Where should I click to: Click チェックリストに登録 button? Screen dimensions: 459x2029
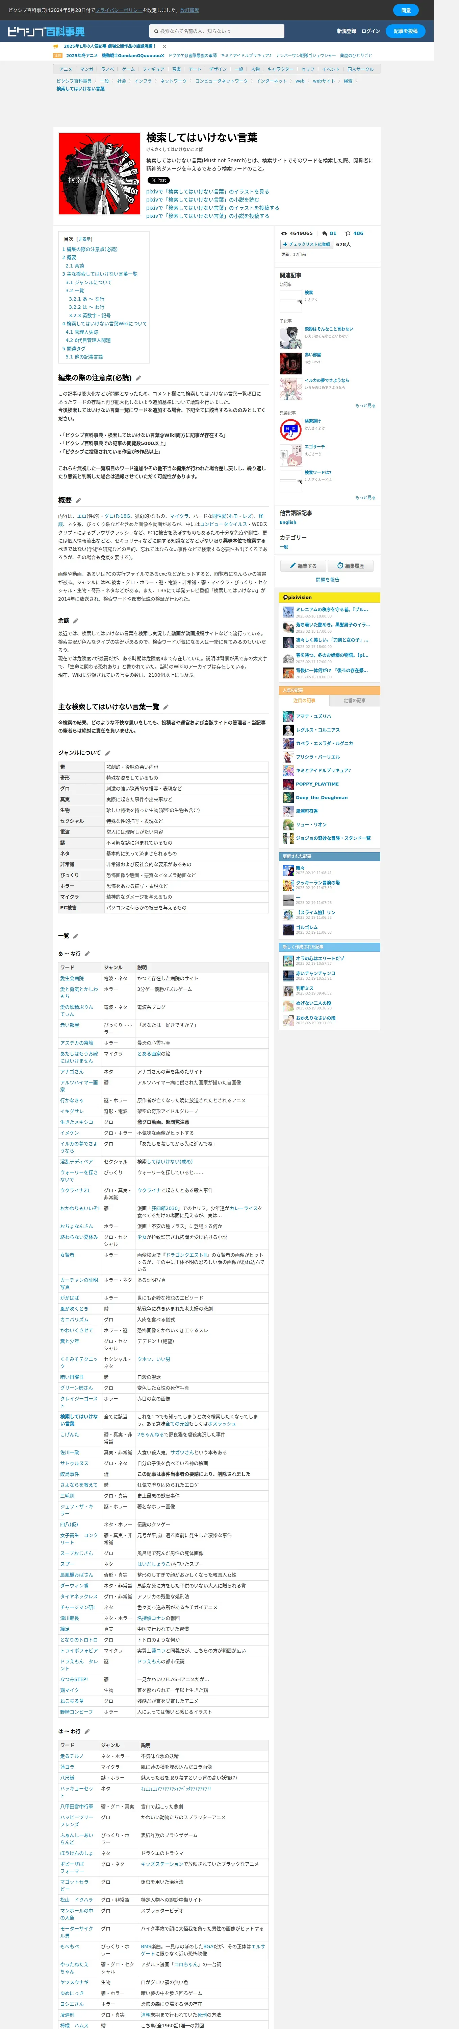point(306,244)
